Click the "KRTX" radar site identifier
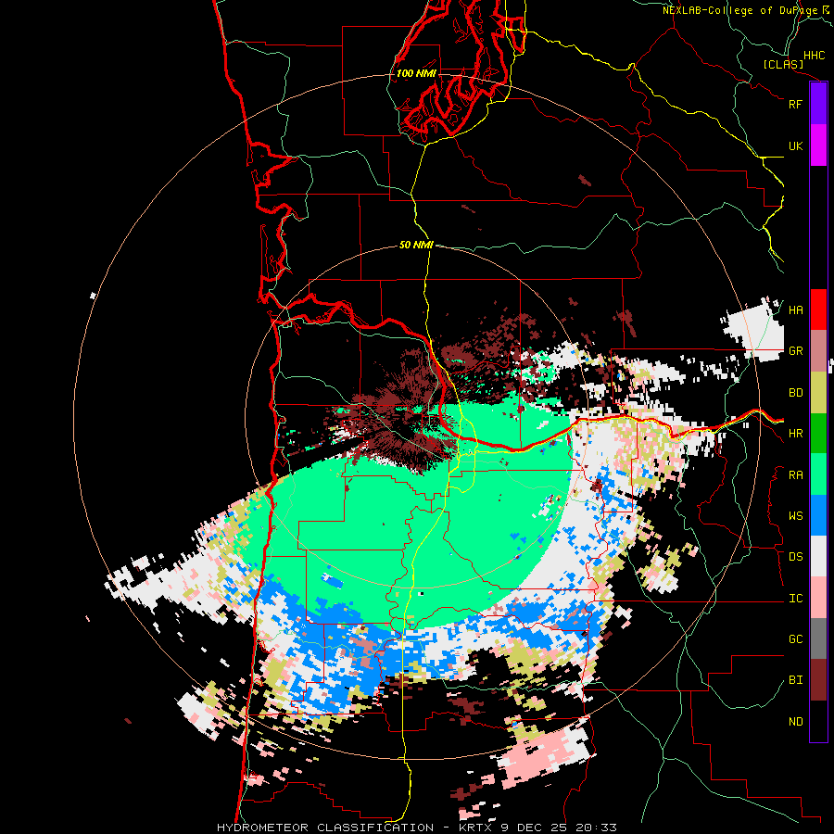 point(475,828)
